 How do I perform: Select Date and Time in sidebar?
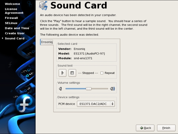tap(17, 28)
